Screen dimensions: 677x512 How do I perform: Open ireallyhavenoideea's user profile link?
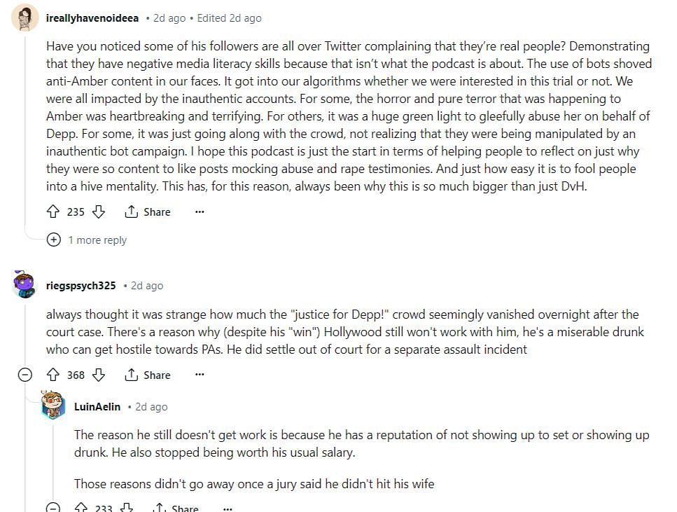[92, 18]
